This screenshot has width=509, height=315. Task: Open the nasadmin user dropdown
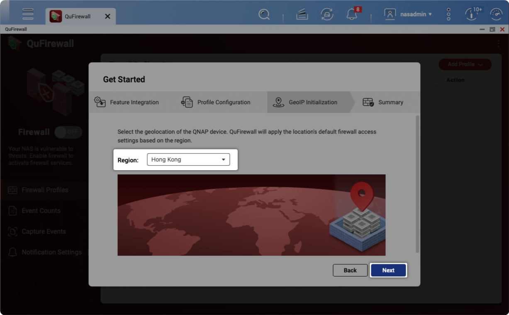408,14
